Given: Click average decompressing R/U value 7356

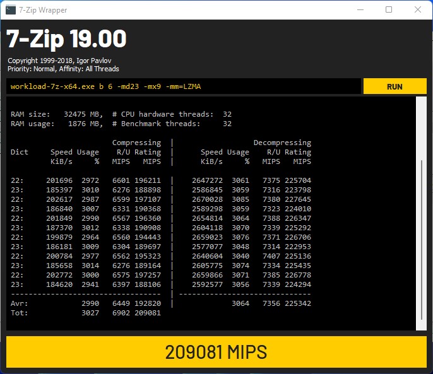Looking at the screenshot, I should tap(271, 303).
